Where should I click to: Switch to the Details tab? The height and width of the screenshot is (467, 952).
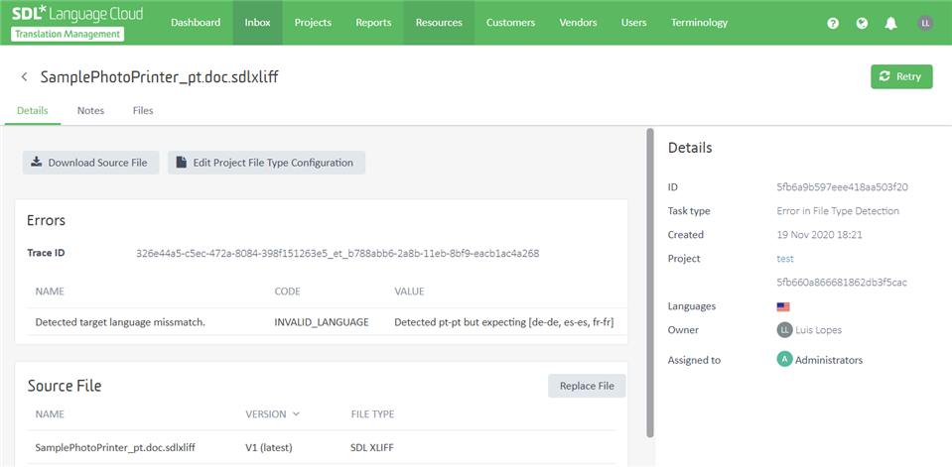point(33,111)
